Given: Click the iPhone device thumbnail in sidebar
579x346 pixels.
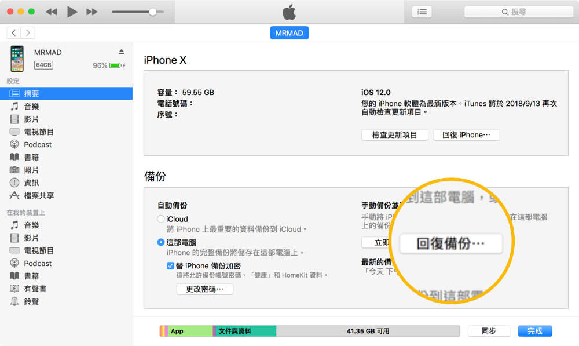Looking at the screenshot, I should (x=17, y=59).
